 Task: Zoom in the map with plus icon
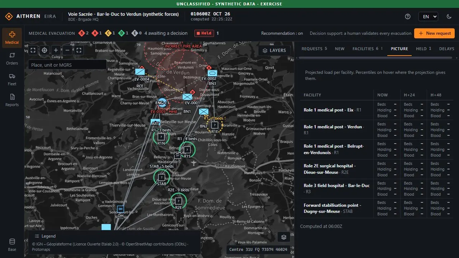[x=56, y=50]
